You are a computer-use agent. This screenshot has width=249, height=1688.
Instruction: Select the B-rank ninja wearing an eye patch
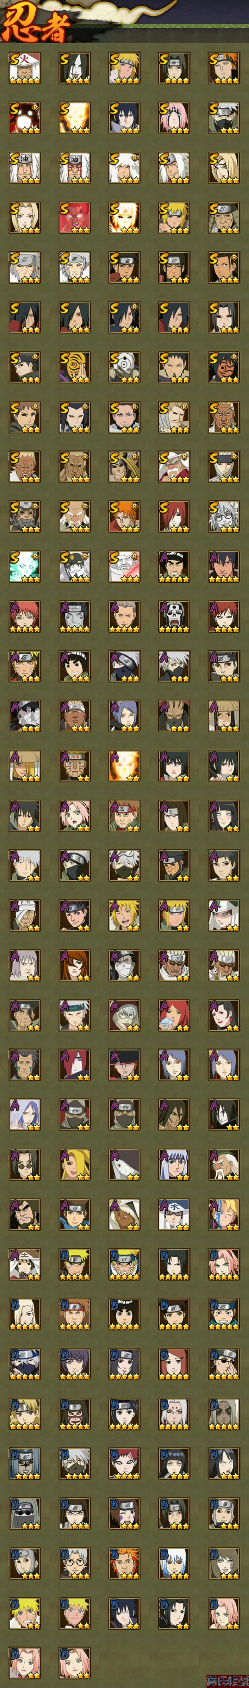[223, 1363]
